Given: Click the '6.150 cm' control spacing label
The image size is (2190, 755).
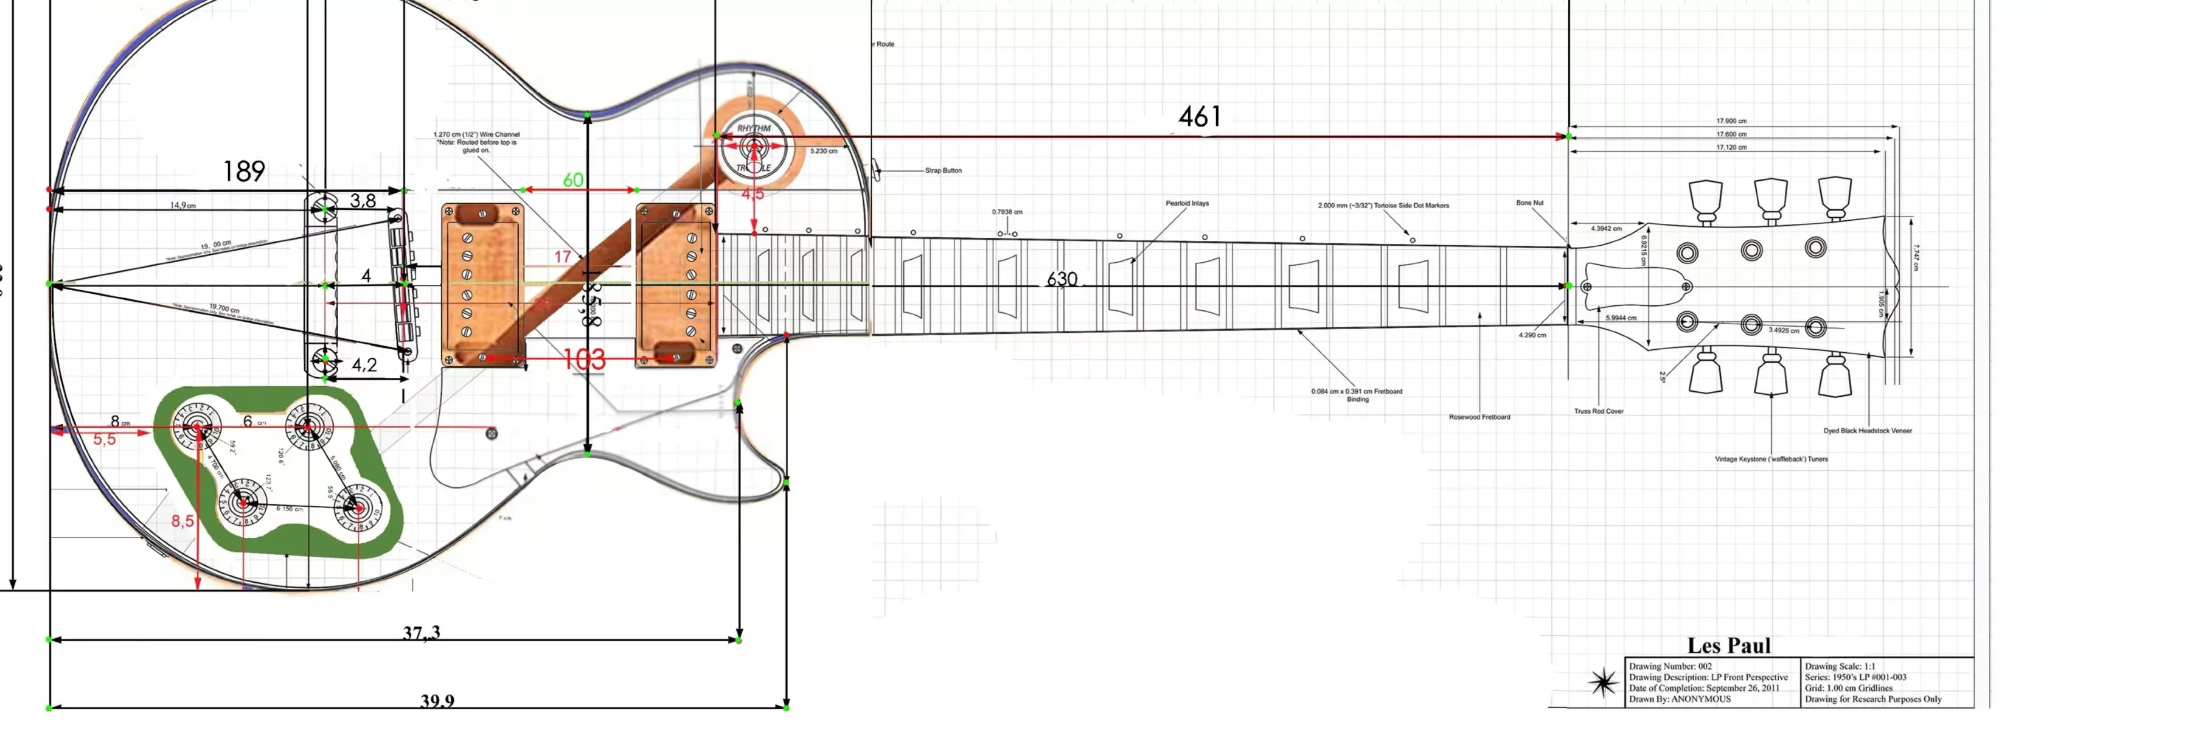Looking at the screenshot, I should coord(289,509).
